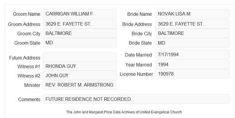Select the empty Future Address field

[x=80, y=57]
